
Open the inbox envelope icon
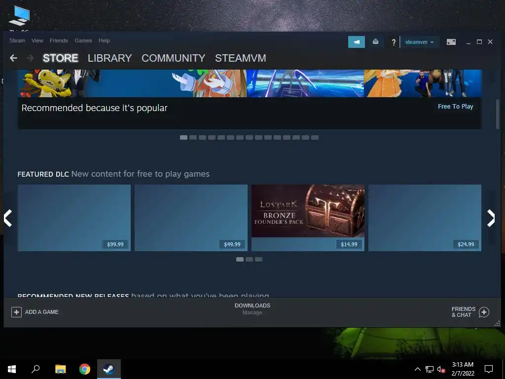[x=375, y=41]
